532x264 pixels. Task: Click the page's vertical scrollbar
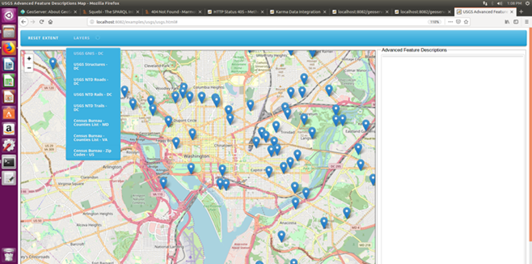(x=531, y=135)
